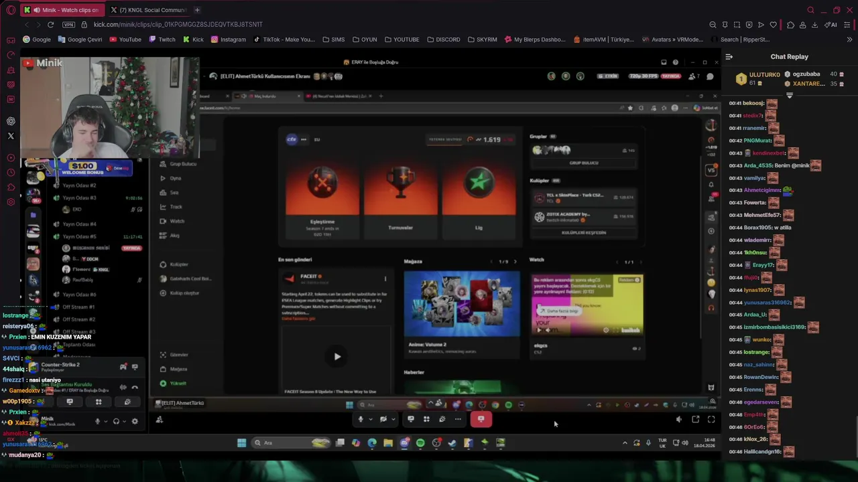The height and width of the screenshot is (482, 858).
Task: Click username bekoosj in chat replay
Action: coord(753,103)
